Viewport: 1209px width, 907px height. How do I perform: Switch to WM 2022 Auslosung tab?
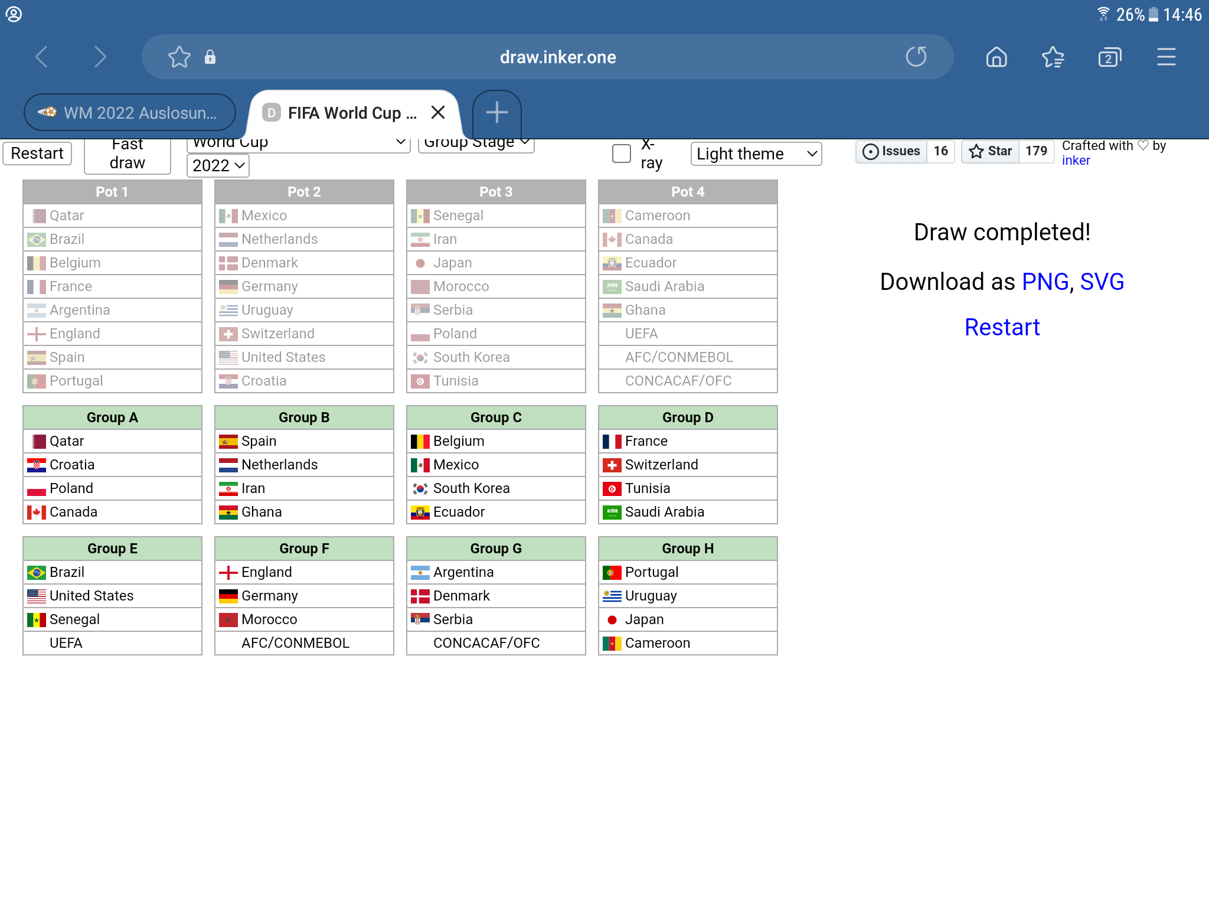pos(130,112)
